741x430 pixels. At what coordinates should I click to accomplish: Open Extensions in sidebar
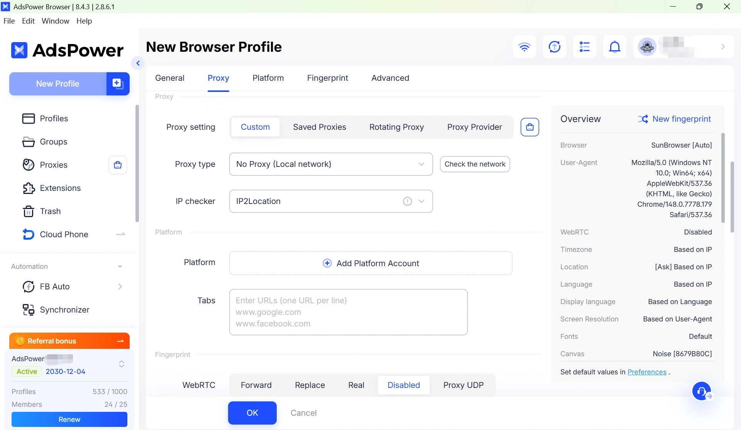(60, 188)
